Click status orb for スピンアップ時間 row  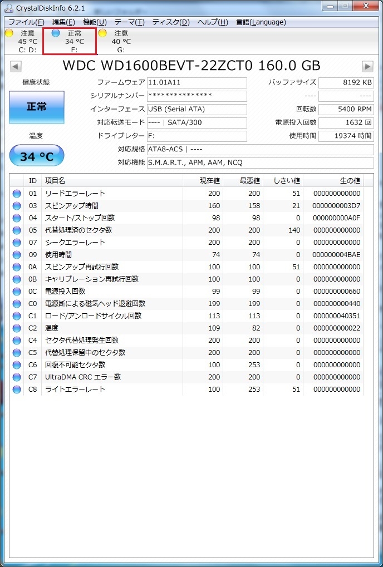pos(17,206)
